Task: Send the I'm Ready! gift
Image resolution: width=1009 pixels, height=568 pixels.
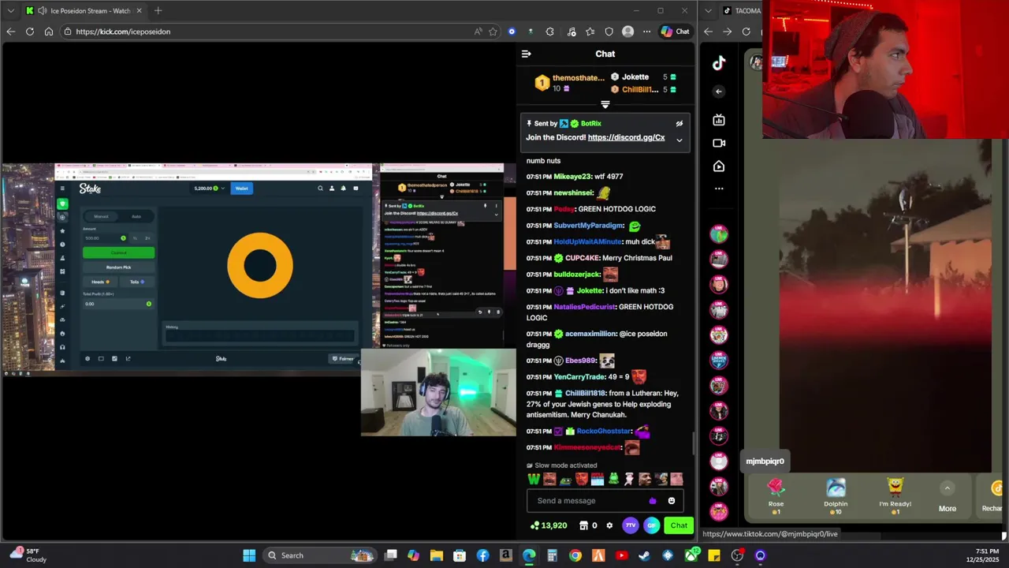Action: [895, 496]
